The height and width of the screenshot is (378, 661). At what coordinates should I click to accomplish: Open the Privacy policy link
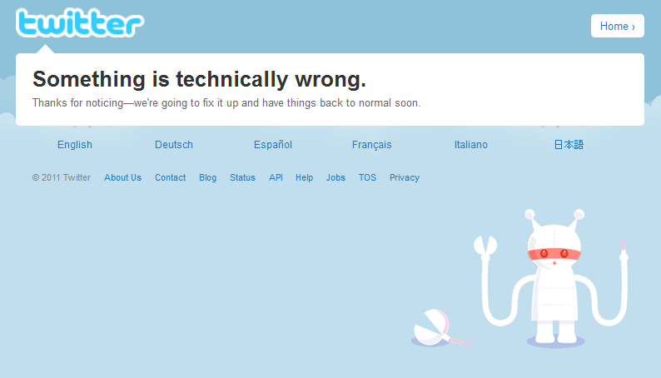point(405,177)
